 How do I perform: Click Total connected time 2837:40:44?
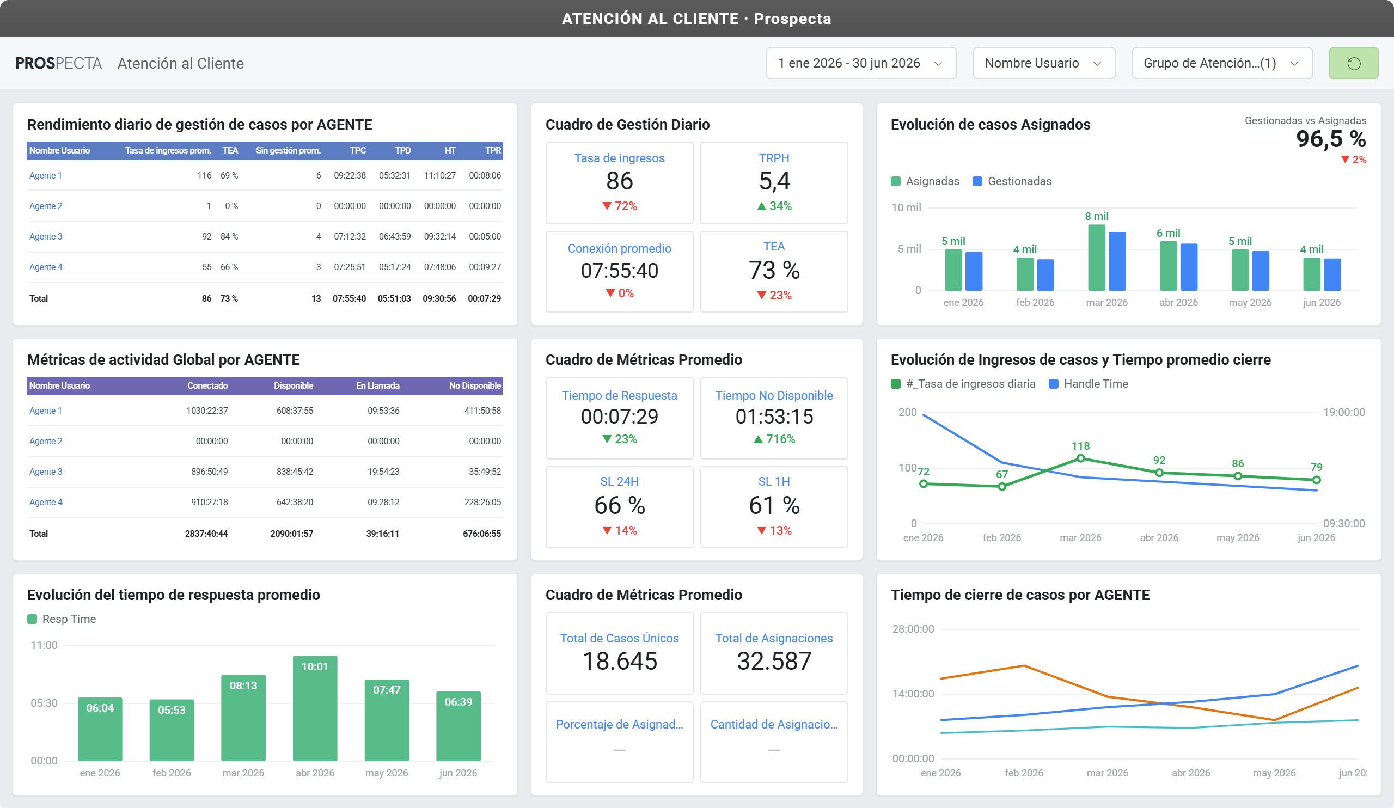point(206,534)
